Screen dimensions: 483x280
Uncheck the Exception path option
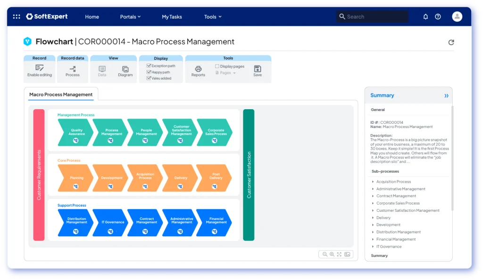[x=150, y=65]
